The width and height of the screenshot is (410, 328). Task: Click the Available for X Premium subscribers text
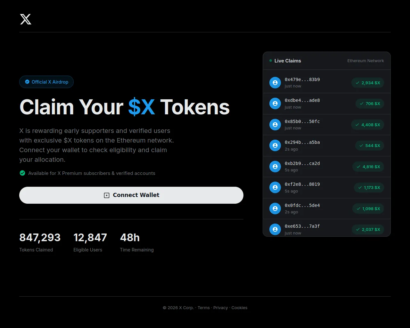click(92, 173)
